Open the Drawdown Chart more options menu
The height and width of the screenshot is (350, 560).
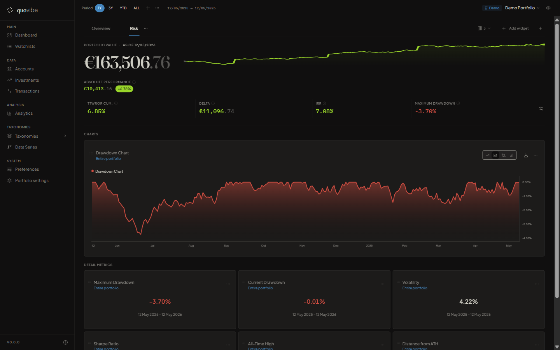click(x=535, y=155)
